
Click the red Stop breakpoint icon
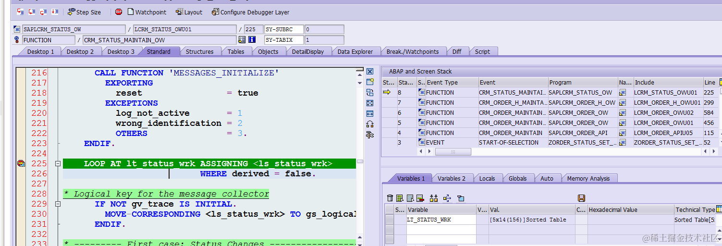119,12
